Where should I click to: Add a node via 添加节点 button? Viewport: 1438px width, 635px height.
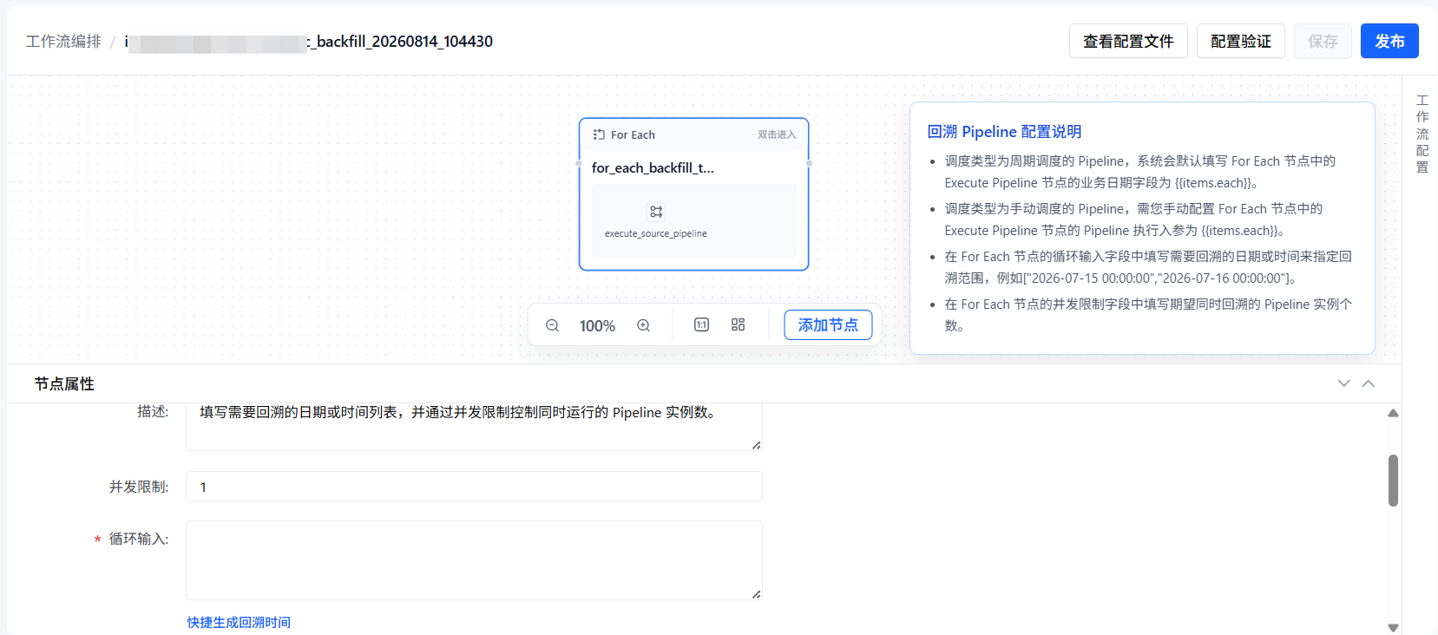(828, 324)
